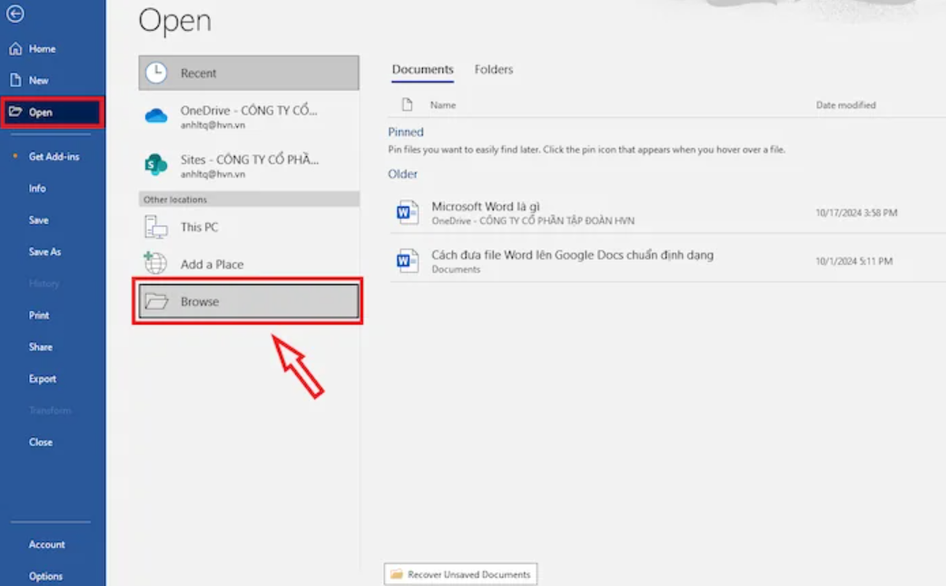Screen dimensions: 946x586
Task: Open the Export page
Action: (43, 378)
